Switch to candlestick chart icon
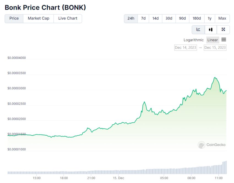This screenshot has width=234, height=183. point(211,29)
